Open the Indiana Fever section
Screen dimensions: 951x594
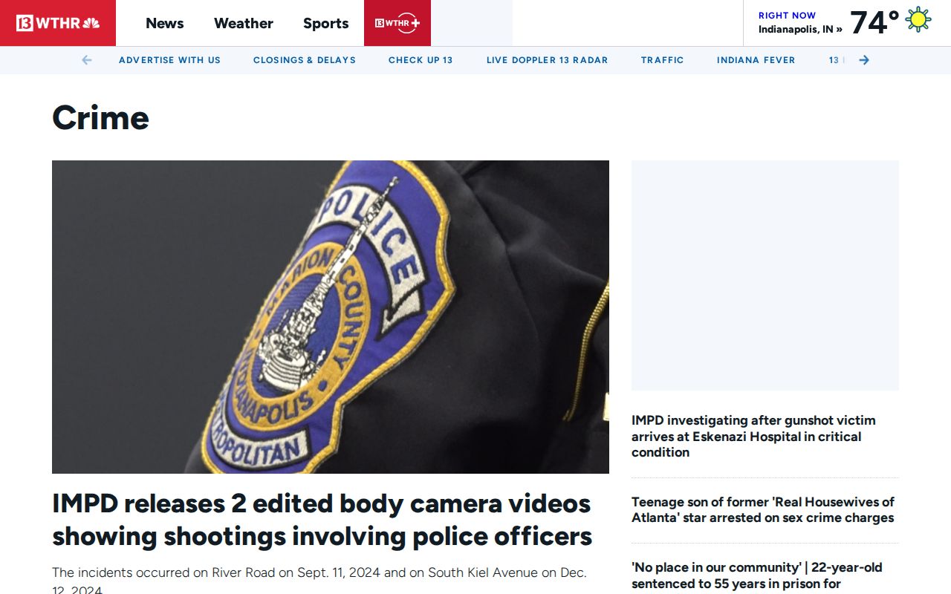[x=756, y=60]
